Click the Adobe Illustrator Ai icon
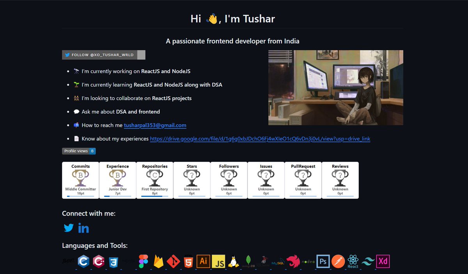 click(x=203, y=261)
